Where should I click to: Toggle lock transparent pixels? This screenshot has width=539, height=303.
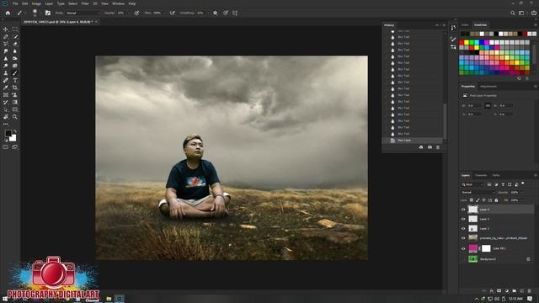(472, 200)
